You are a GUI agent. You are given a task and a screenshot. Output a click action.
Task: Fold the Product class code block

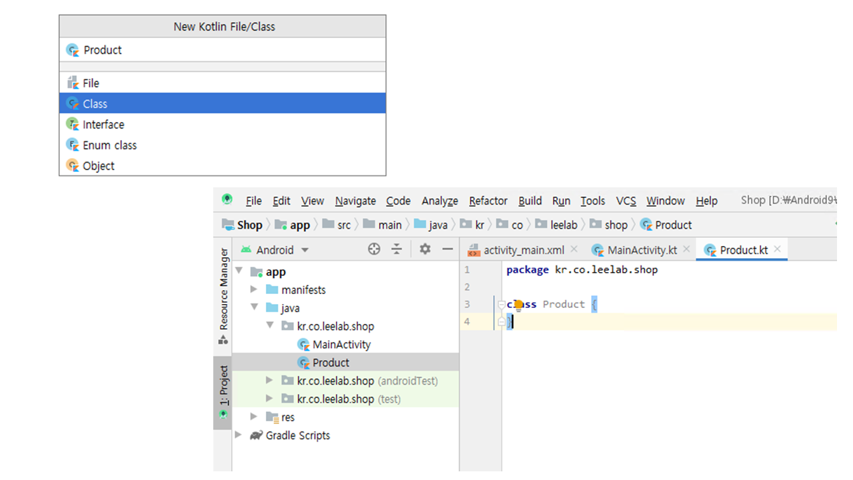coord(501,305)
